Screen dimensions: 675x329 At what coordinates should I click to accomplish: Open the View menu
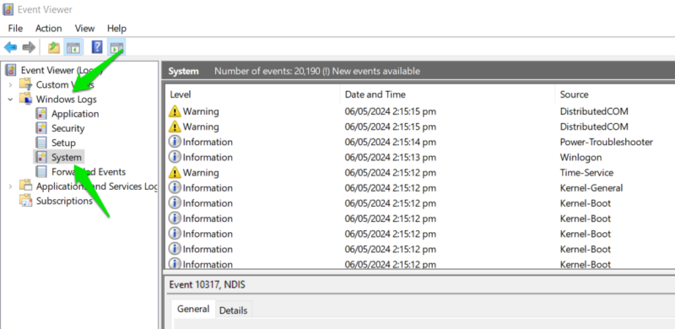click(x=85, y=29)
